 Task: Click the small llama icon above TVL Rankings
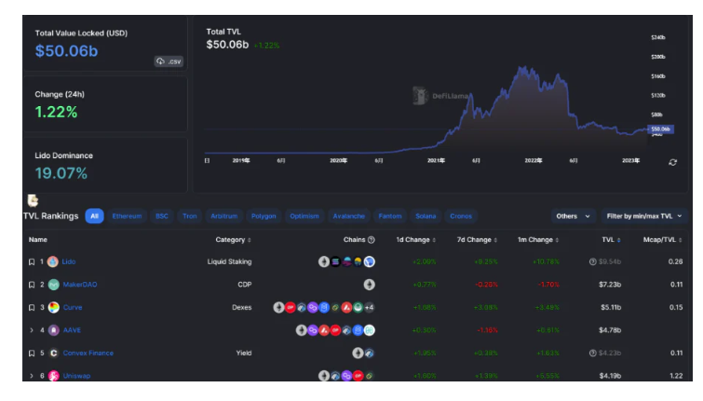click(x=33, y=200)
